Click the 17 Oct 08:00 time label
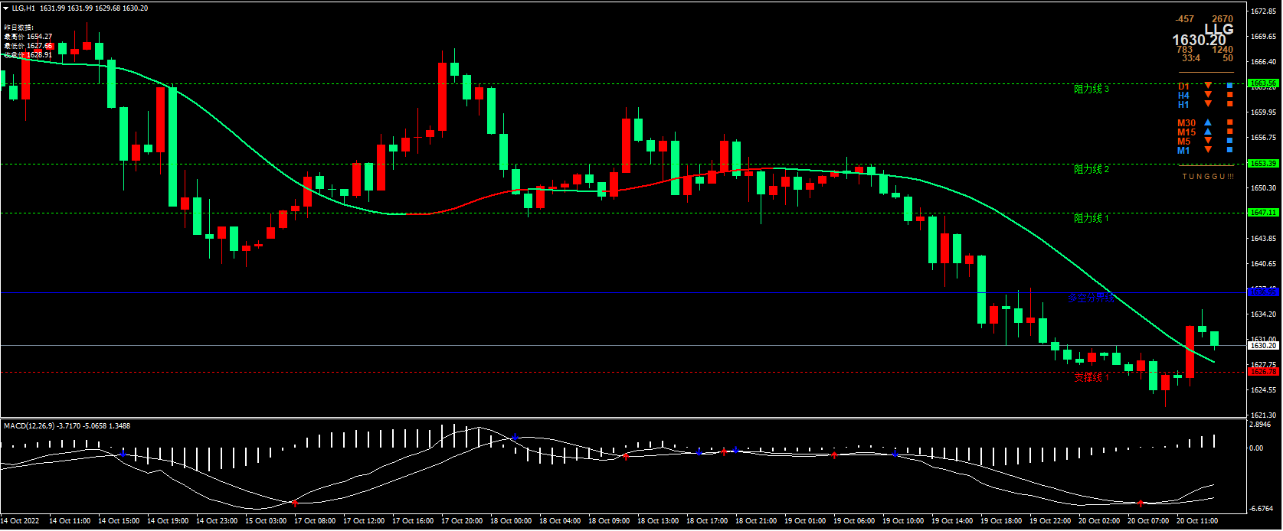1283x531 pixels. pyautogui.click(x=315, y=521)
